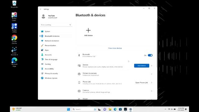
Task: Open File Explorer from taskbar
Action: 110,109
